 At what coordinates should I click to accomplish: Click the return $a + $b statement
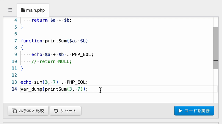[x=52, y=20]
